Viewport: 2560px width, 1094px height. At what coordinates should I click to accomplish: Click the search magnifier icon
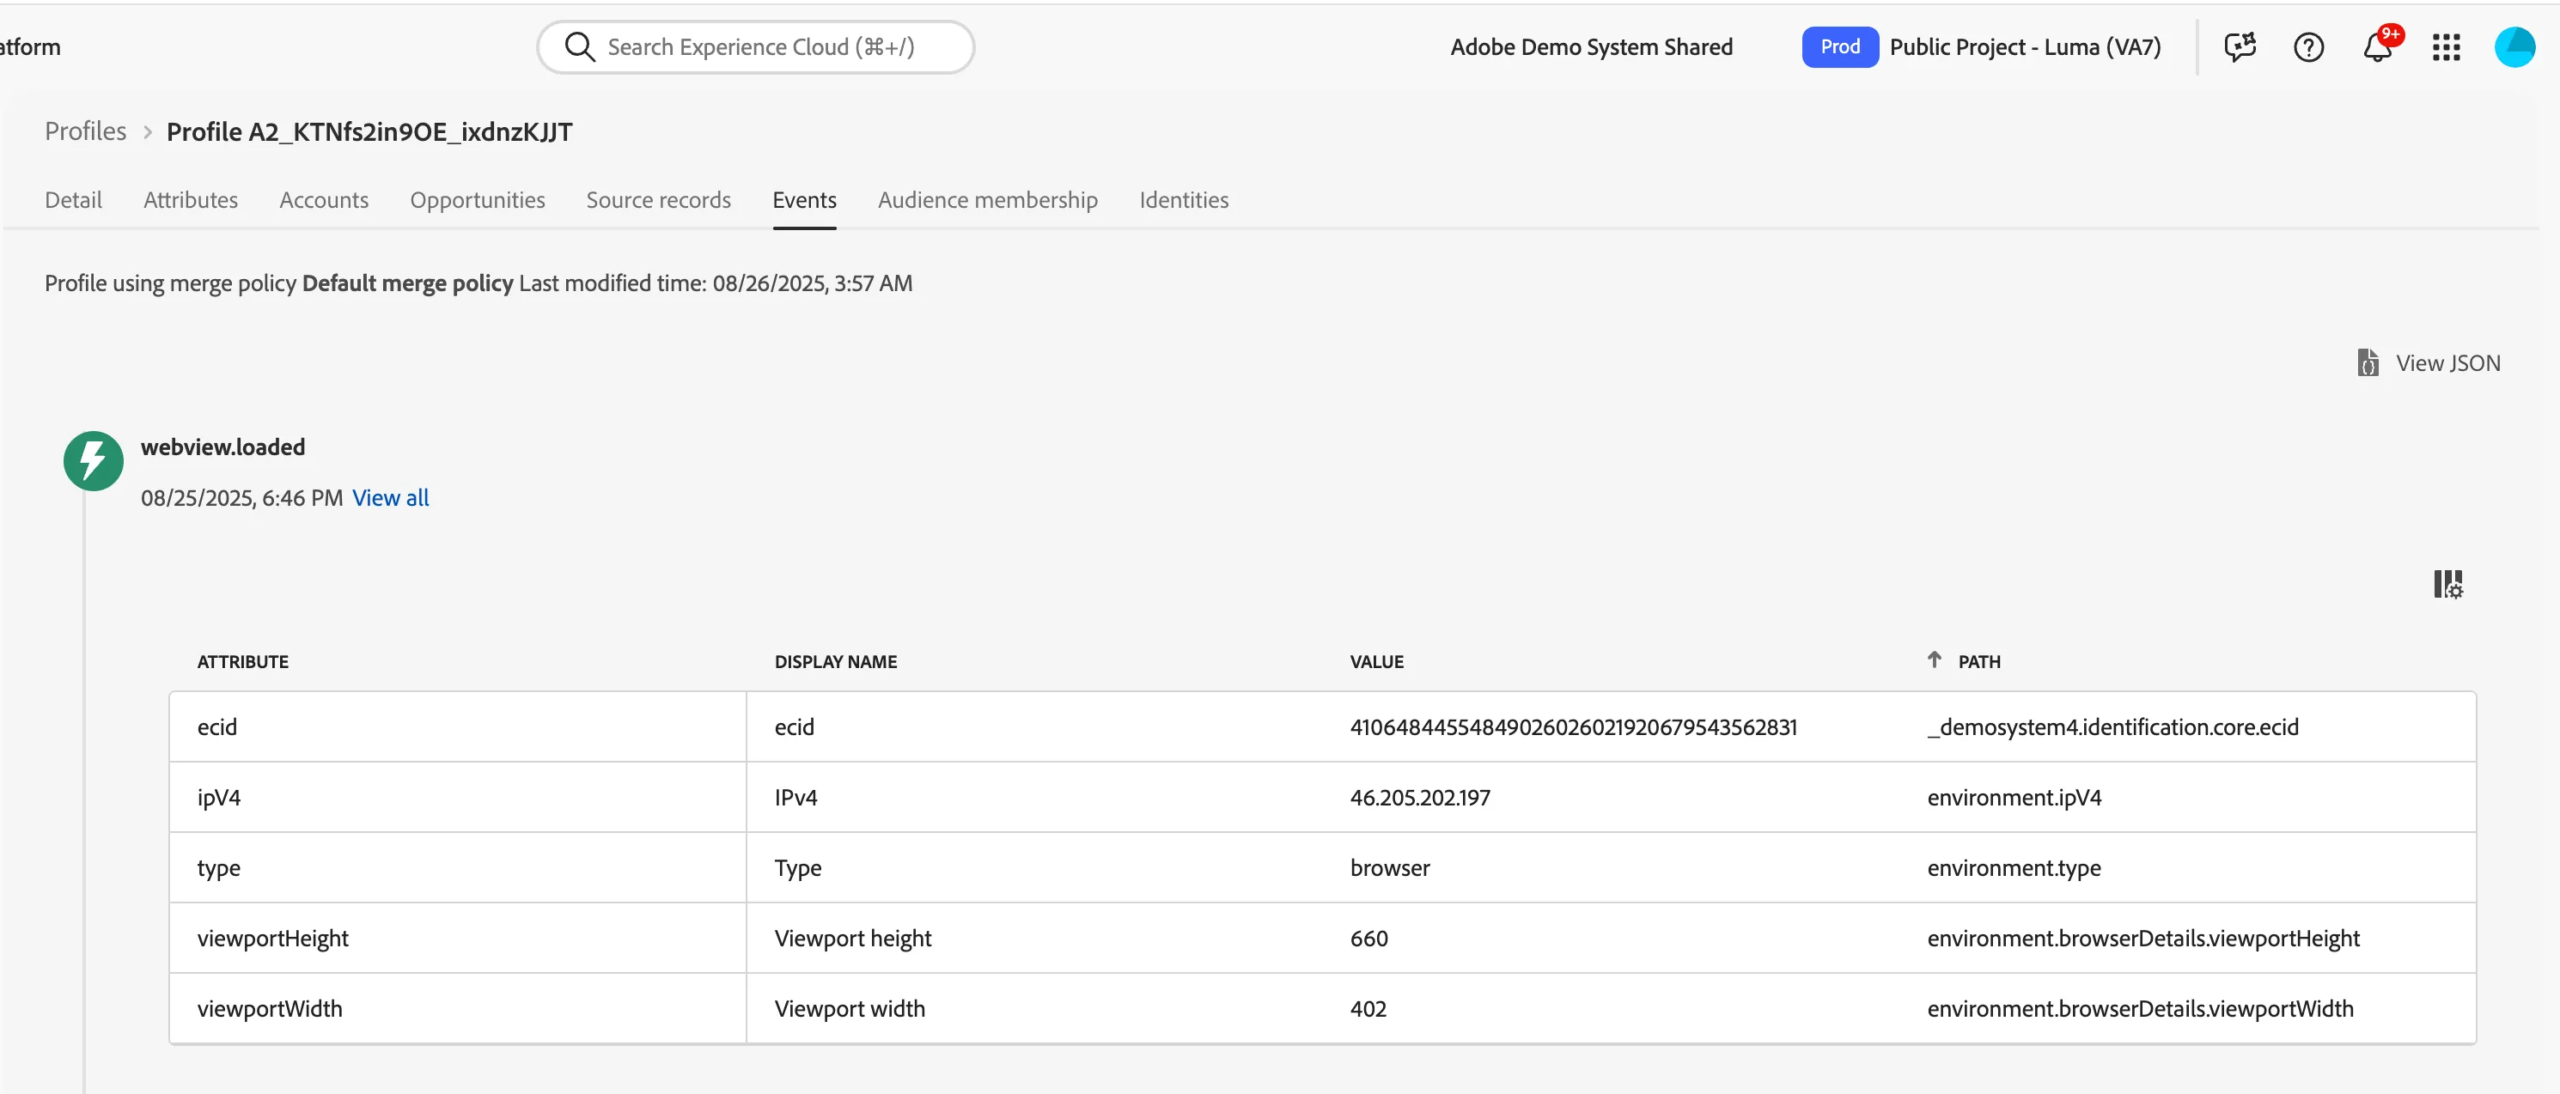pos(578,46)
